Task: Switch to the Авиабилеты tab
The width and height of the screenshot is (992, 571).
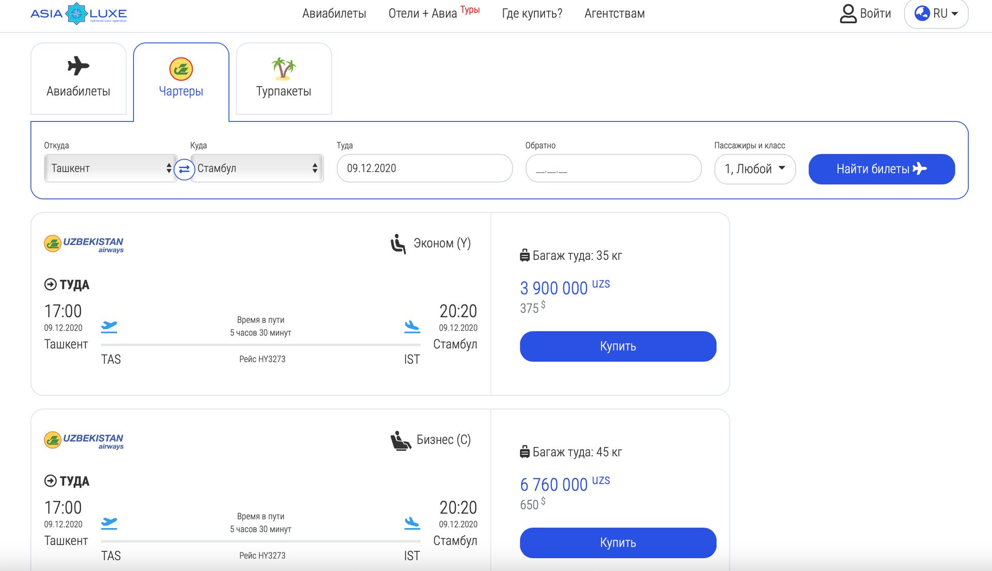Action: tap(79, 79)
